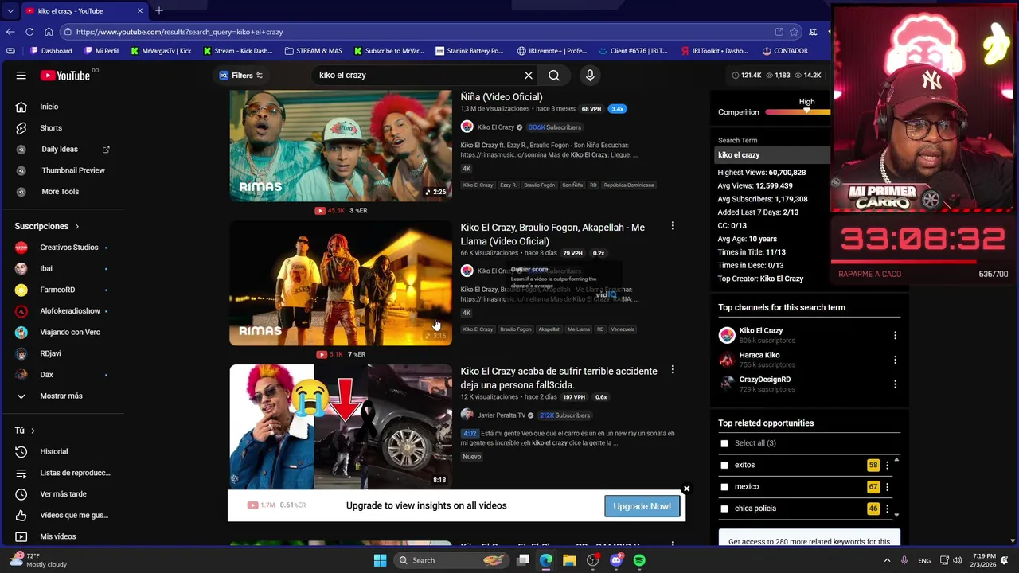Open options for mexico keyword
1019x573 pixels.
click(887, 487)
